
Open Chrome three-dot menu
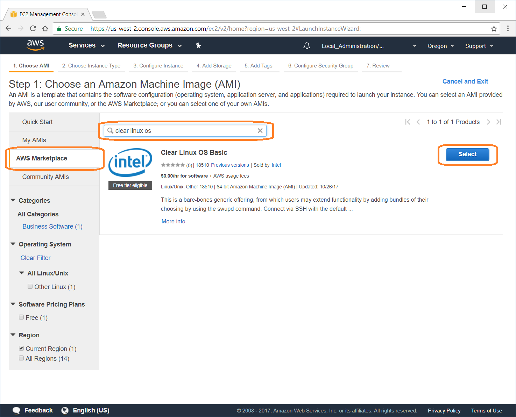coord(508,29)
